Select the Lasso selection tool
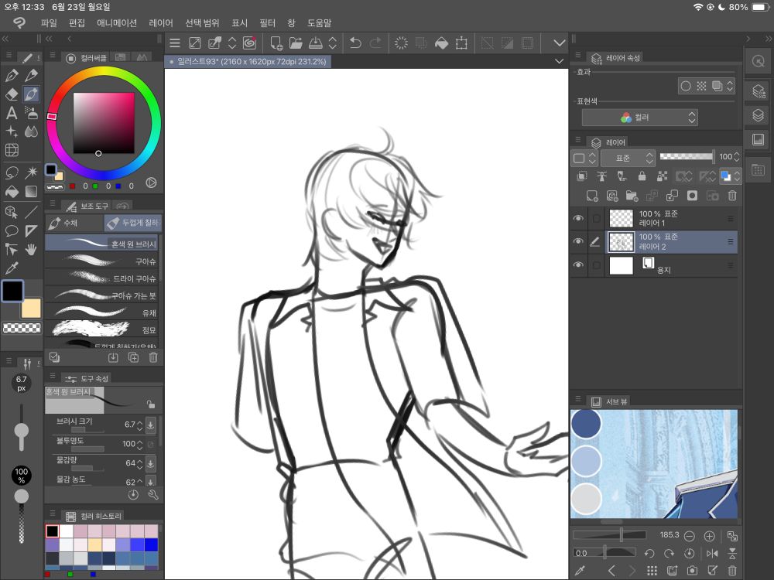Screen dimensions: 774x580 [12, 172]
